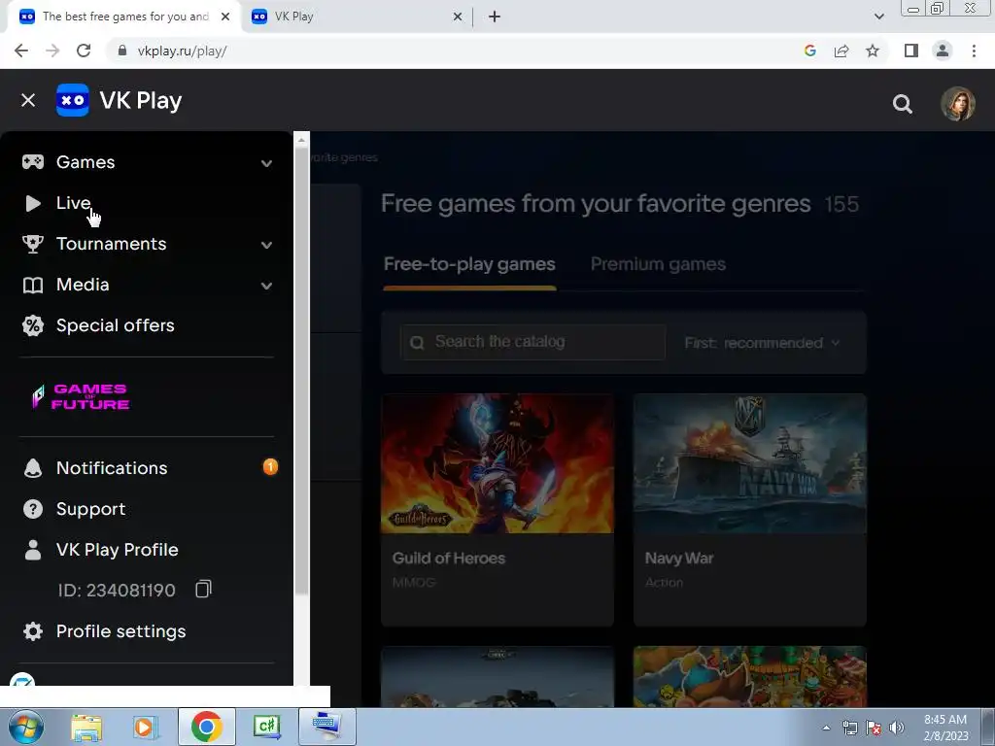
Task: Click the book icon next to Media
Action: click(33, 285)
